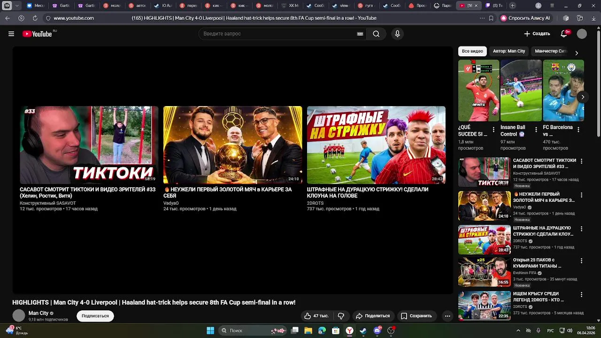601x338 pixels.
Task: Open options for Открыл 25 ПАКОВ video
Action: [x=581, y=261]
